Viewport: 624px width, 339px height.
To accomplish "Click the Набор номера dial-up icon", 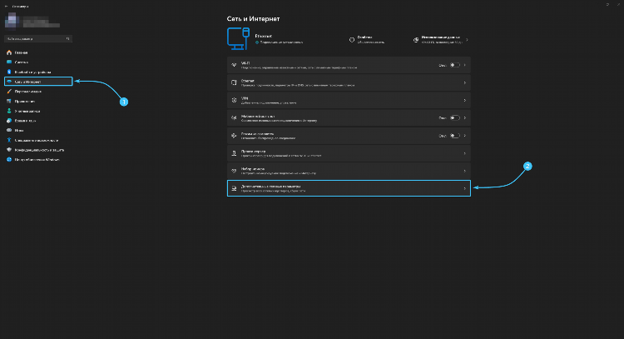I will point(234,171).
